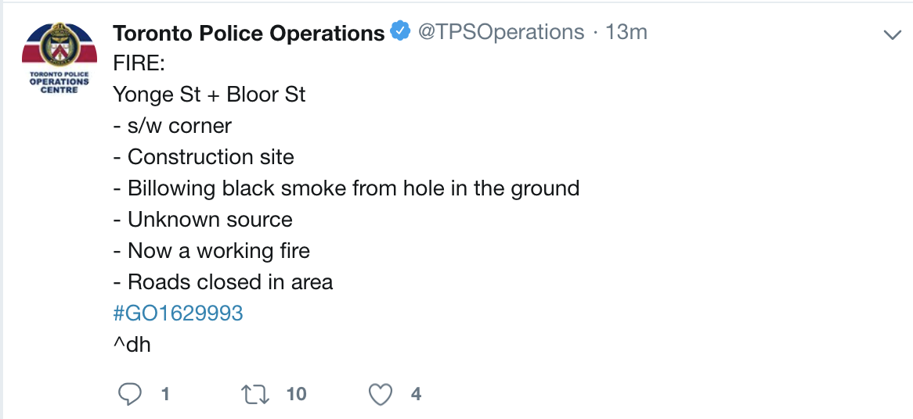The image size is (913, 419).
Task: Click the blue verified badge
Action: pos(400,32)
